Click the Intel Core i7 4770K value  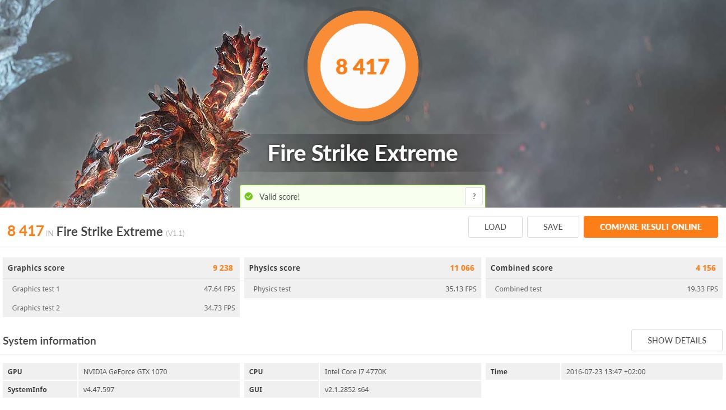[x=400, y=371]
